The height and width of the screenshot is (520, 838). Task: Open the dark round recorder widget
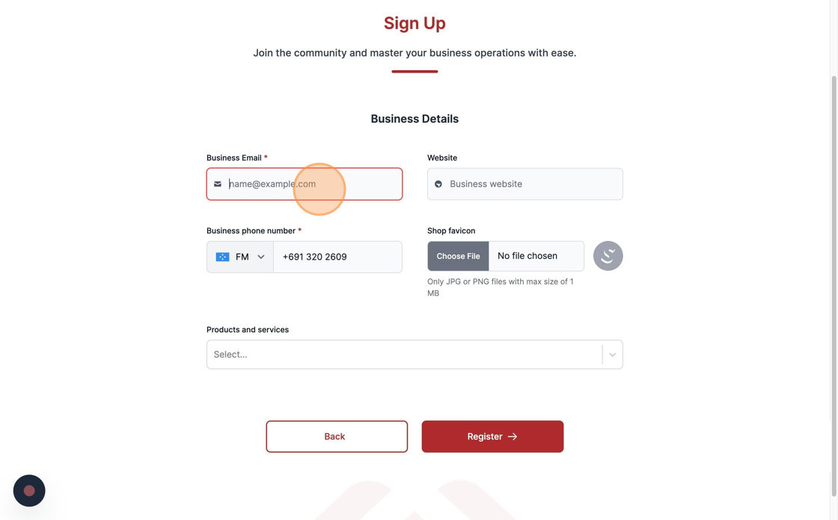29,491
